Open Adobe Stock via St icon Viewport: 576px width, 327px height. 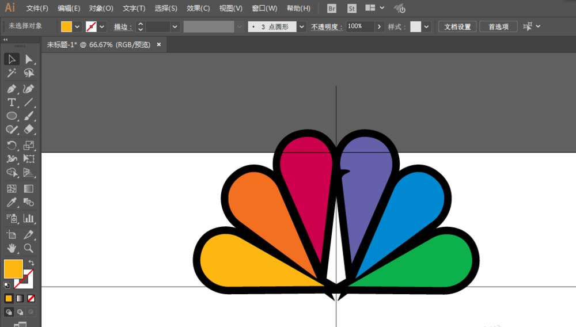351,9
